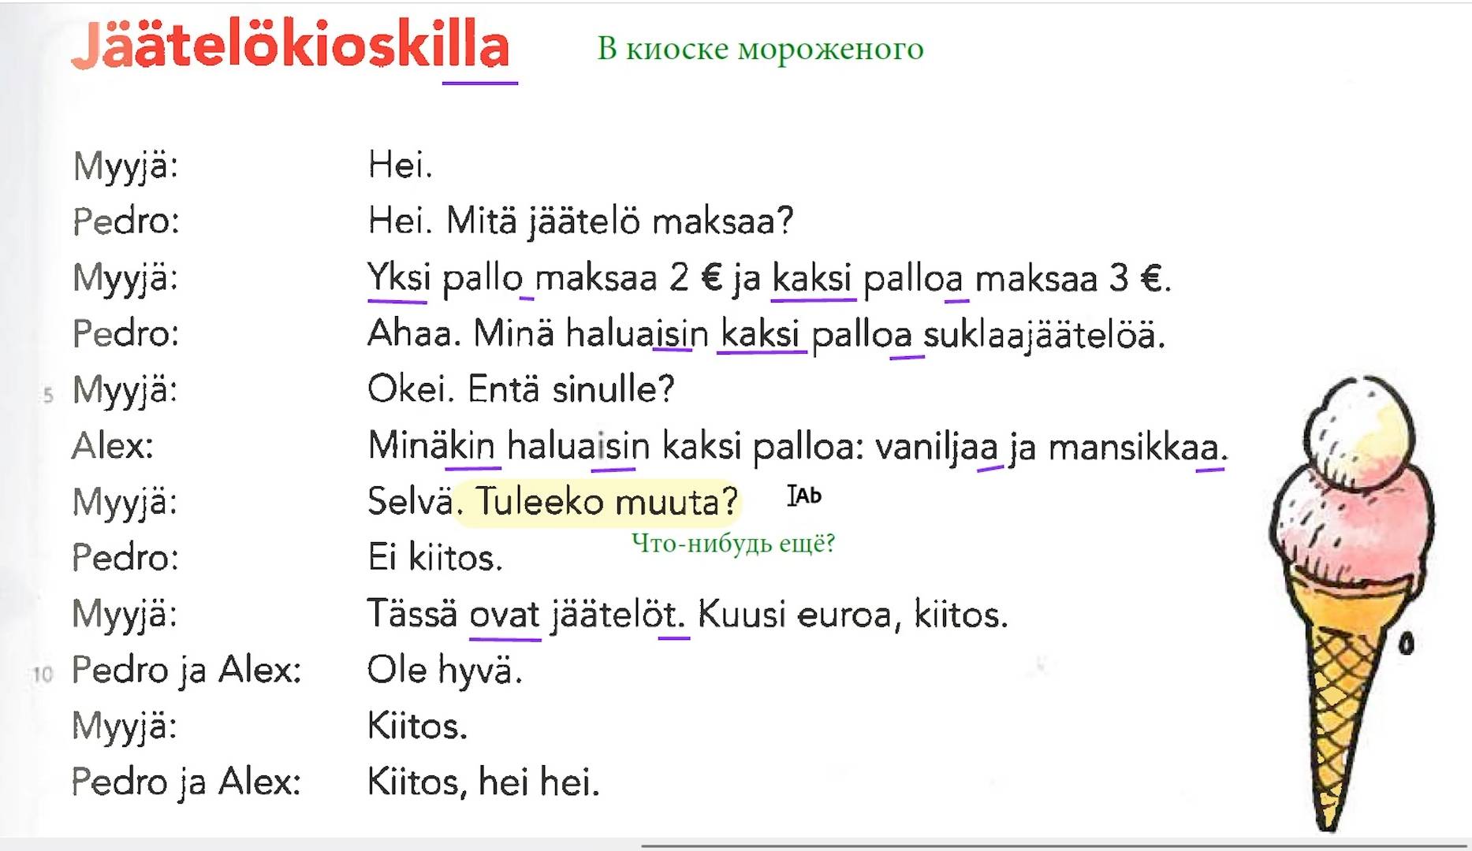Click the word suklaajäätelöä

coord(1043,335)
